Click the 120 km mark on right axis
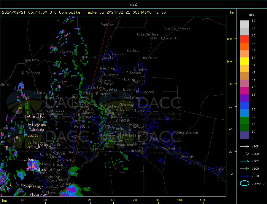The width and height of the screenshot is (267, 204). tap(229, 39)
